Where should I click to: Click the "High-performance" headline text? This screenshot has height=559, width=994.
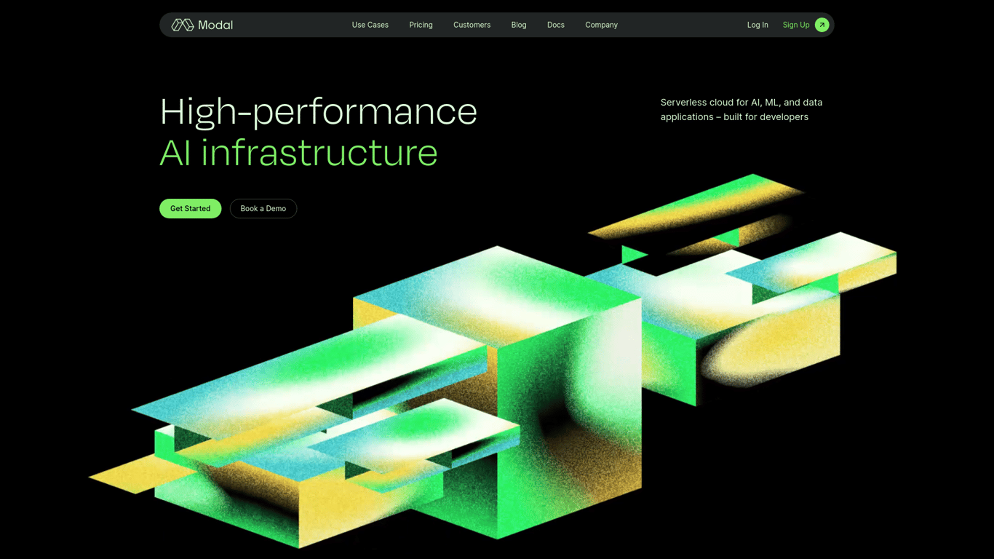(319, 112)
